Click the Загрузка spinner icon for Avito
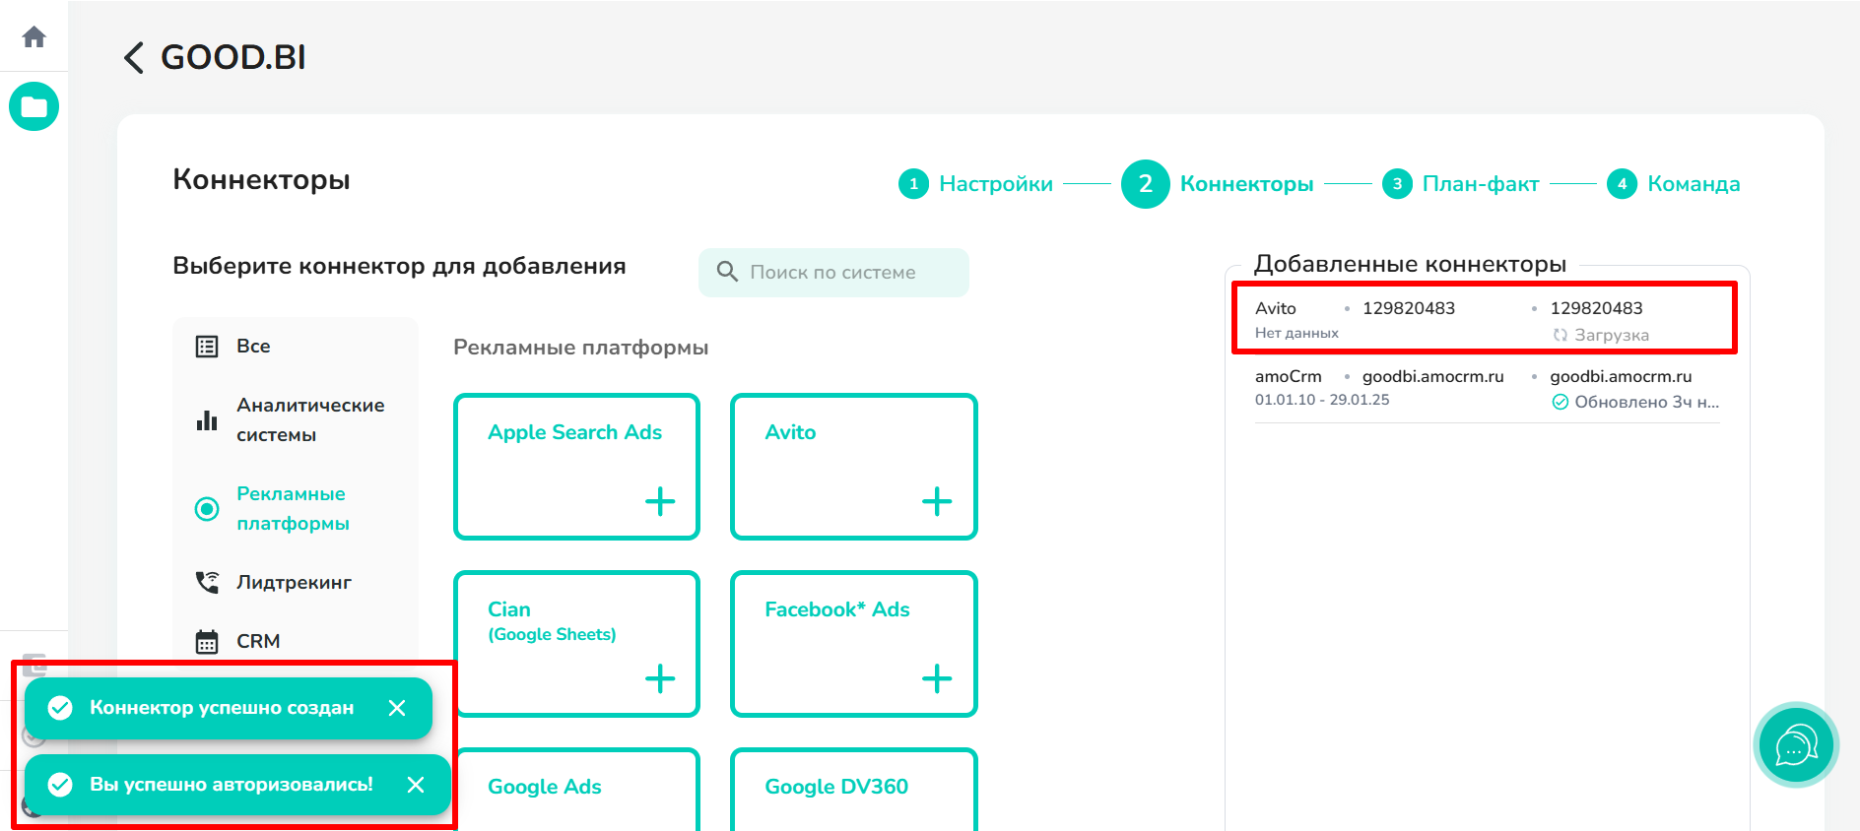The height and width of the screenshot is (831, 1860). coord(1561,335)
